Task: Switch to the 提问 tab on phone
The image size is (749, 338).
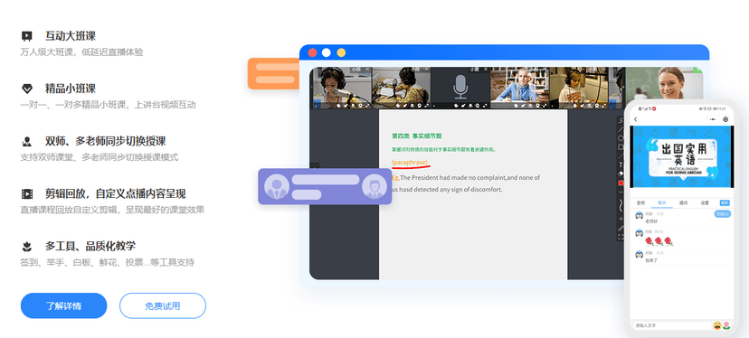Action: (x=683, y=203)
